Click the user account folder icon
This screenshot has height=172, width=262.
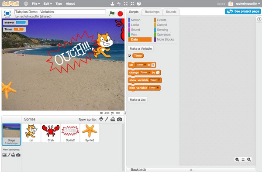click(x=231, y=3)
